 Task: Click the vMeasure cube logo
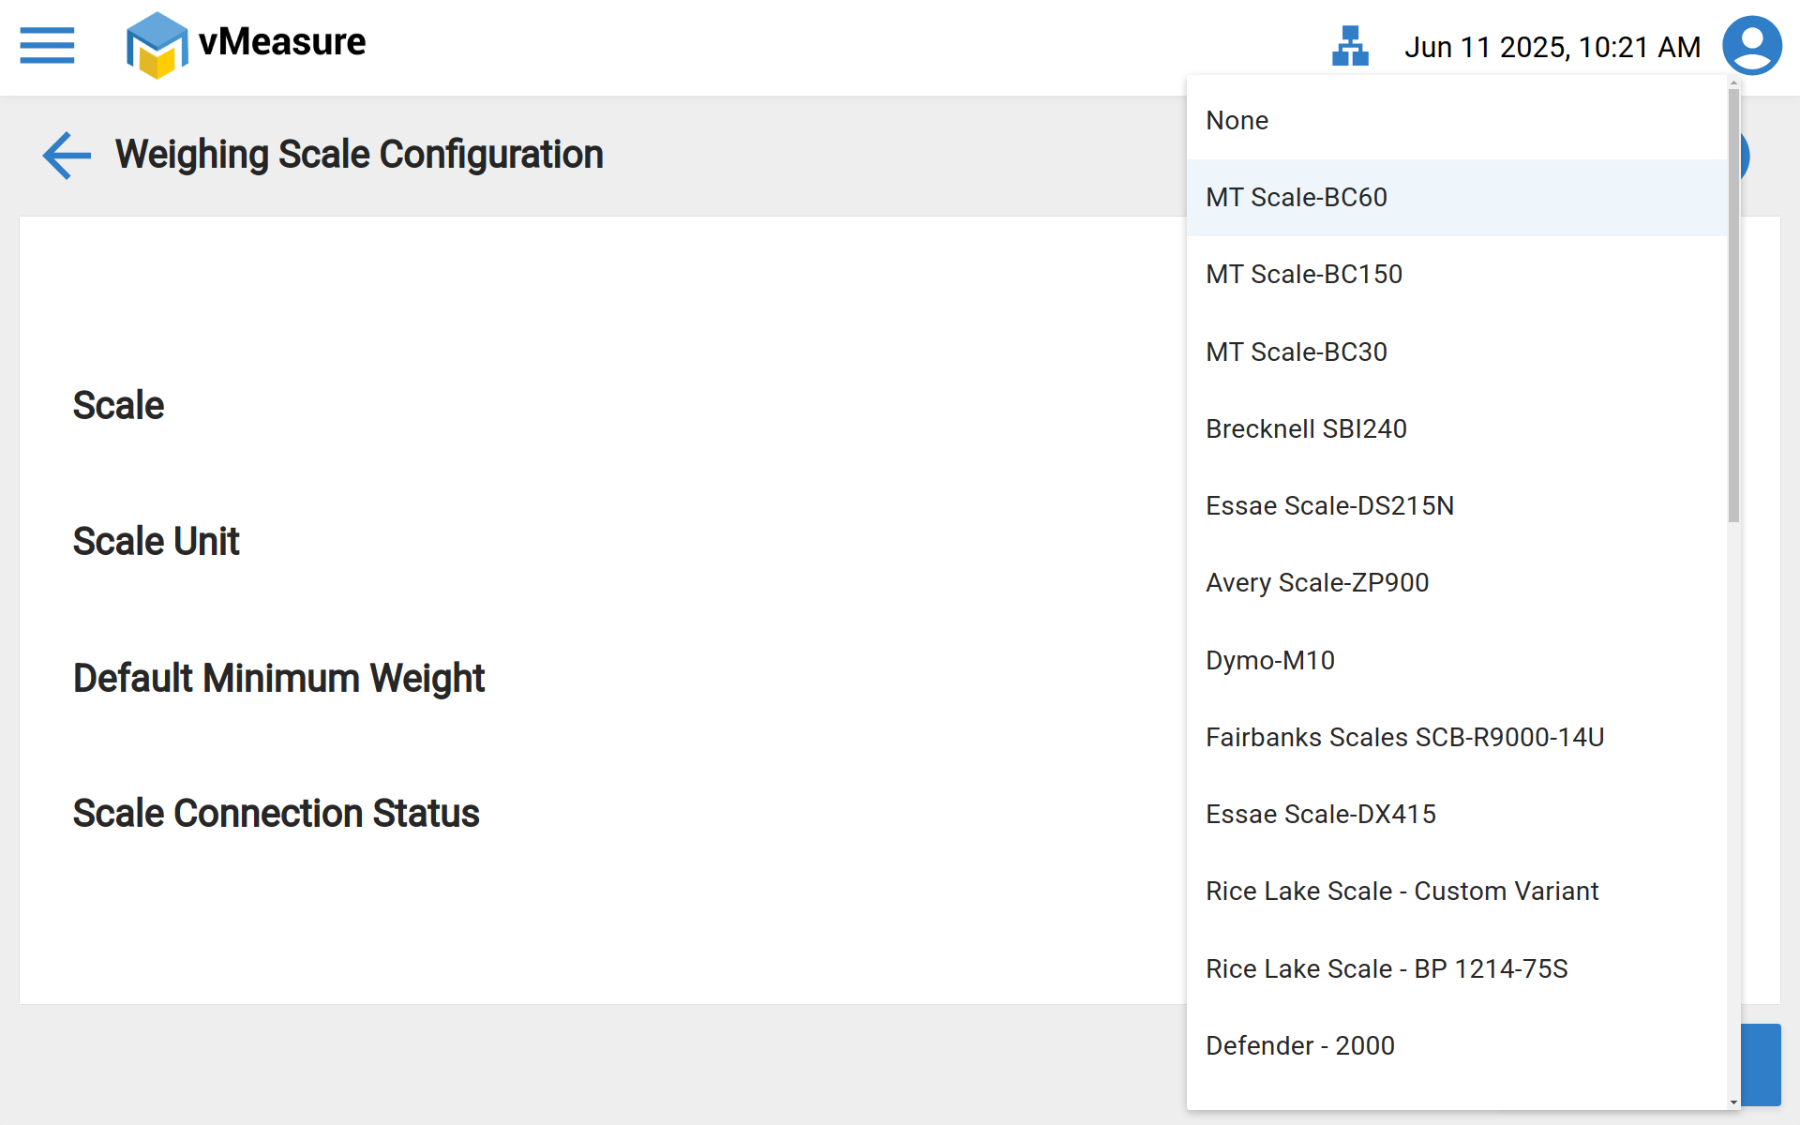point(157,45)
